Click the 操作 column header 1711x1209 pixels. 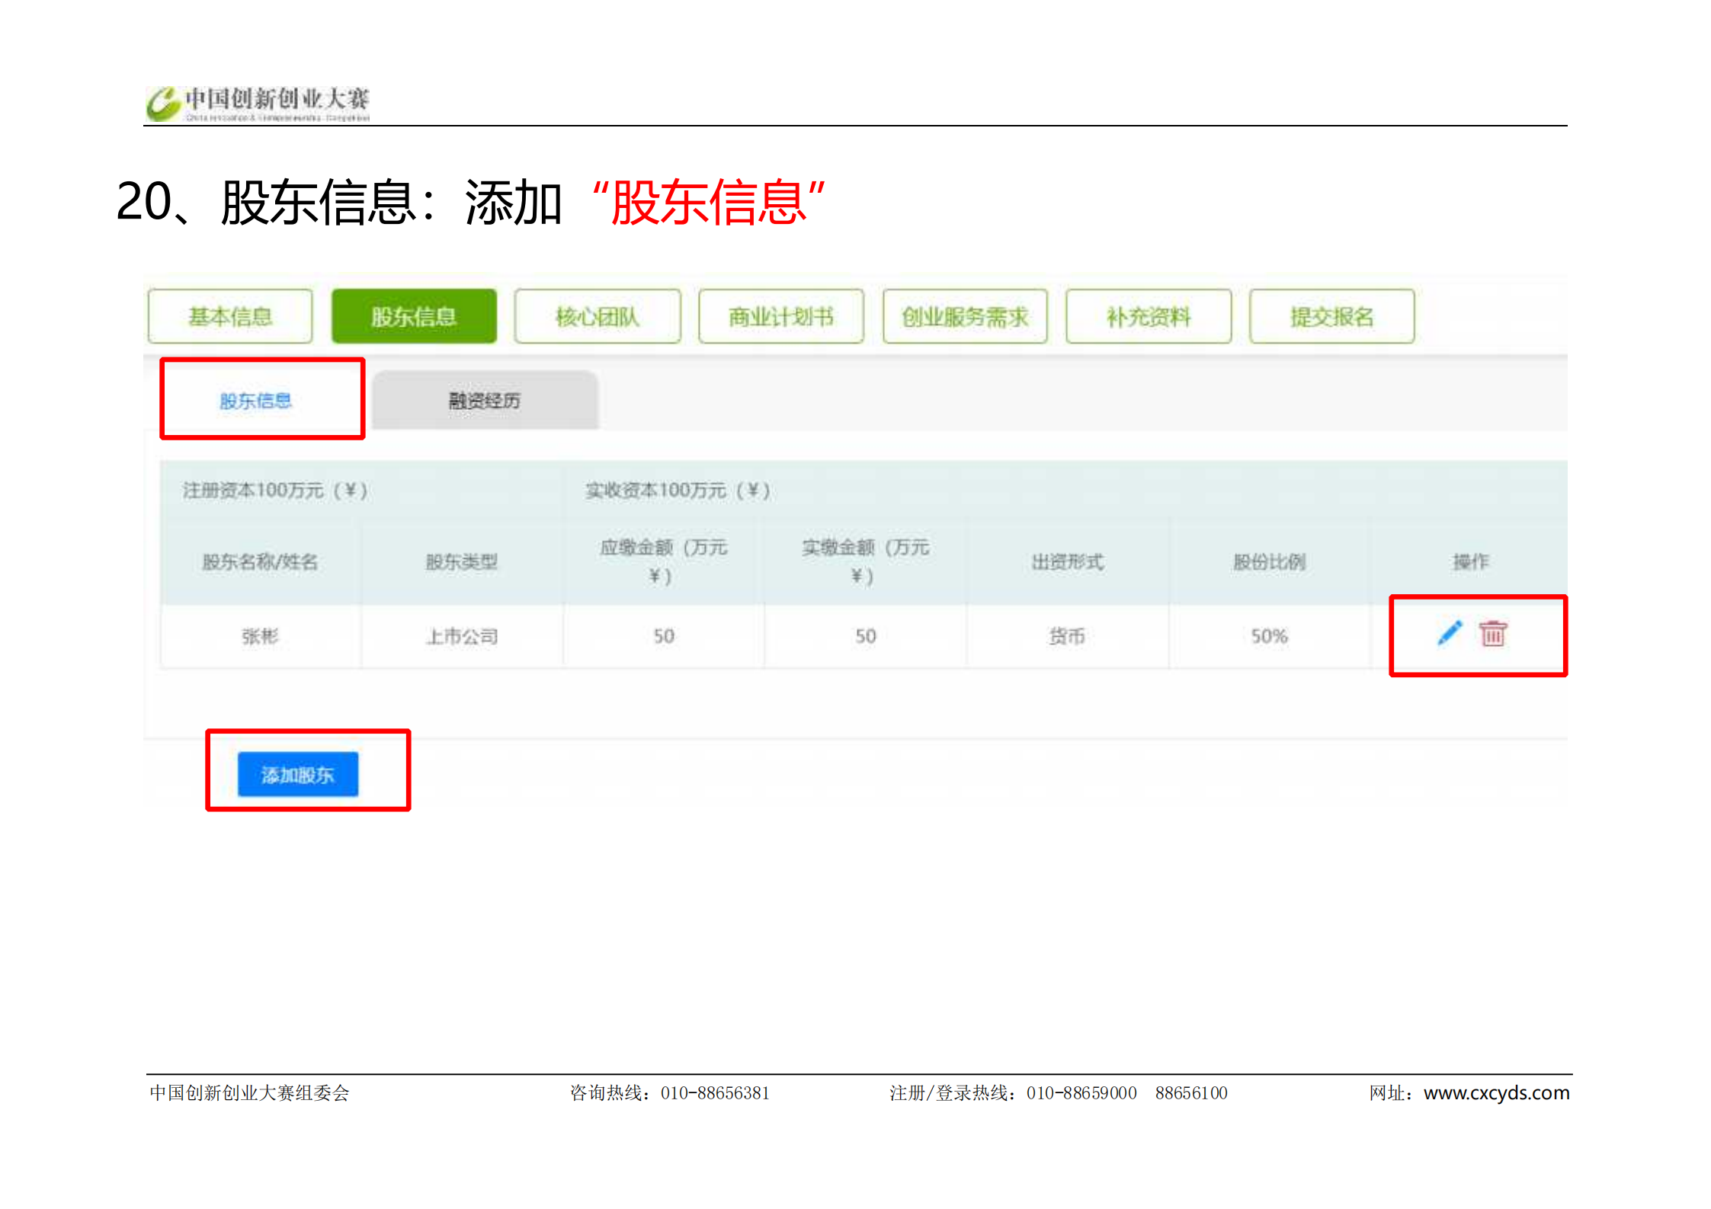pyautogui.click(x=1470, y=562)
